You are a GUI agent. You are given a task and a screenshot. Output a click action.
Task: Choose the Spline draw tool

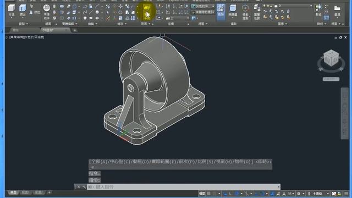(x=85, y=12)
